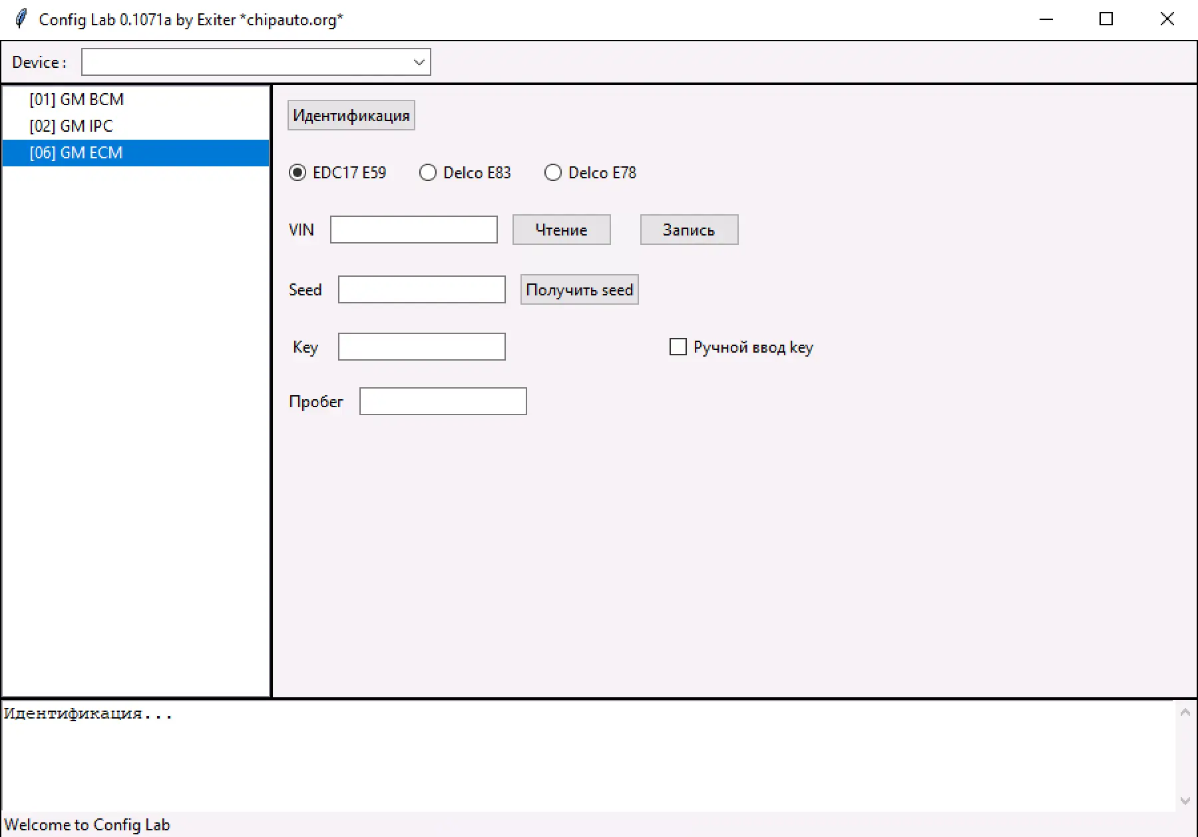The image size is (1198, 837).
Task: Choose the Delco E83 radio option
Action: [428, 173]
